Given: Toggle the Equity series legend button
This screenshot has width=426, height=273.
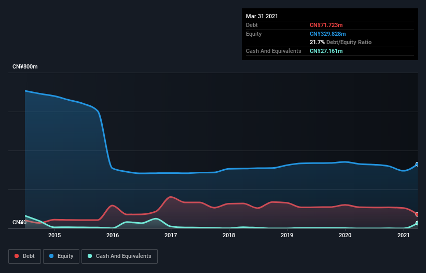Looking at the screenshot, I should pyautogui.click(x=61, y=256).
